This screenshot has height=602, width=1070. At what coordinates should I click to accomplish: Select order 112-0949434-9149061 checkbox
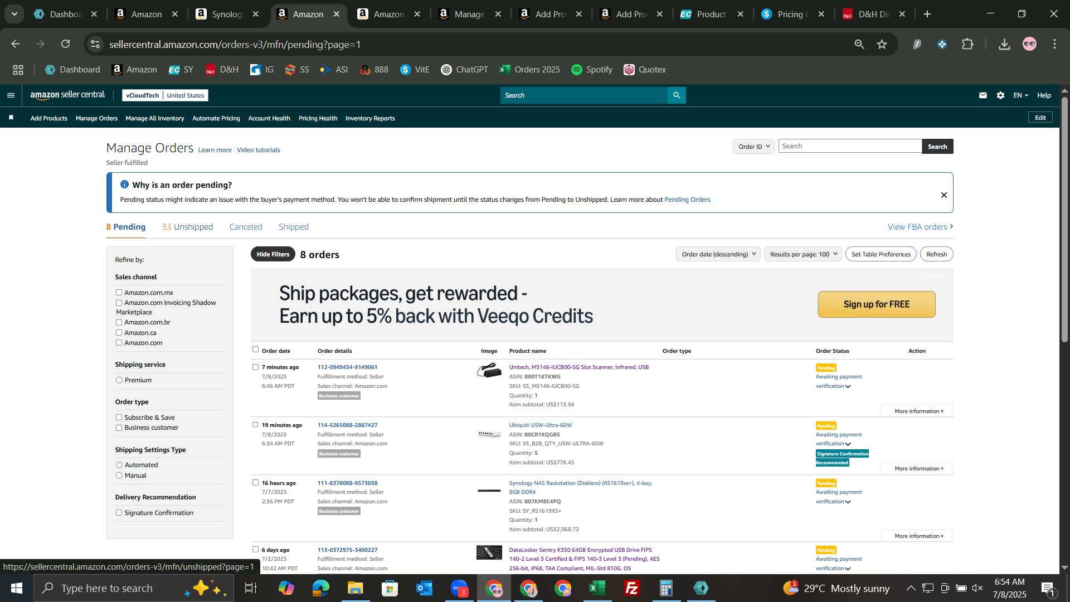tap(255, 367)
